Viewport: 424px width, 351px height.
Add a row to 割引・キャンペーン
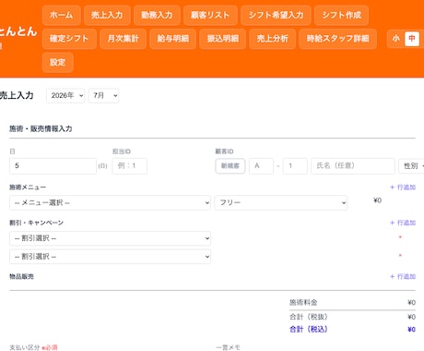[403, 223]
